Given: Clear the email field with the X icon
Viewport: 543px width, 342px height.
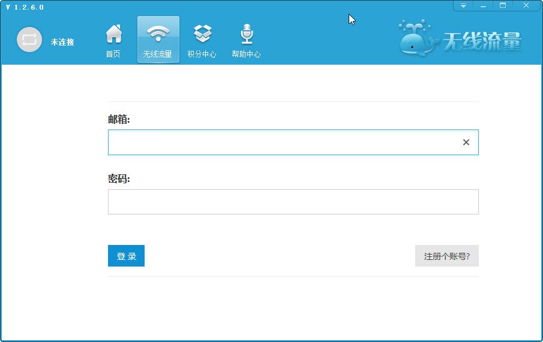Looking at the screenshot, I should click(x=466, y=142).
